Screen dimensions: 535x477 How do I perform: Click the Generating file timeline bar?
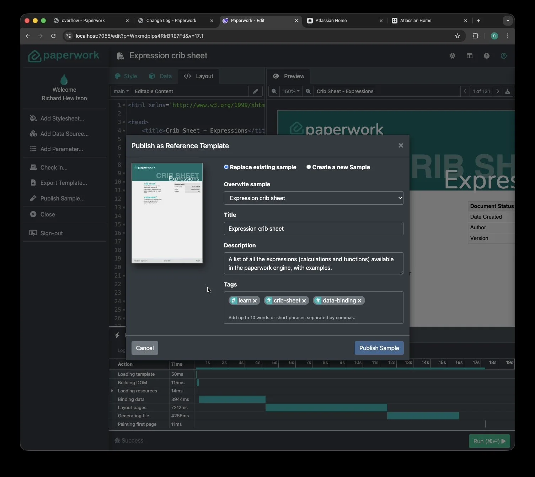[423, 416]
